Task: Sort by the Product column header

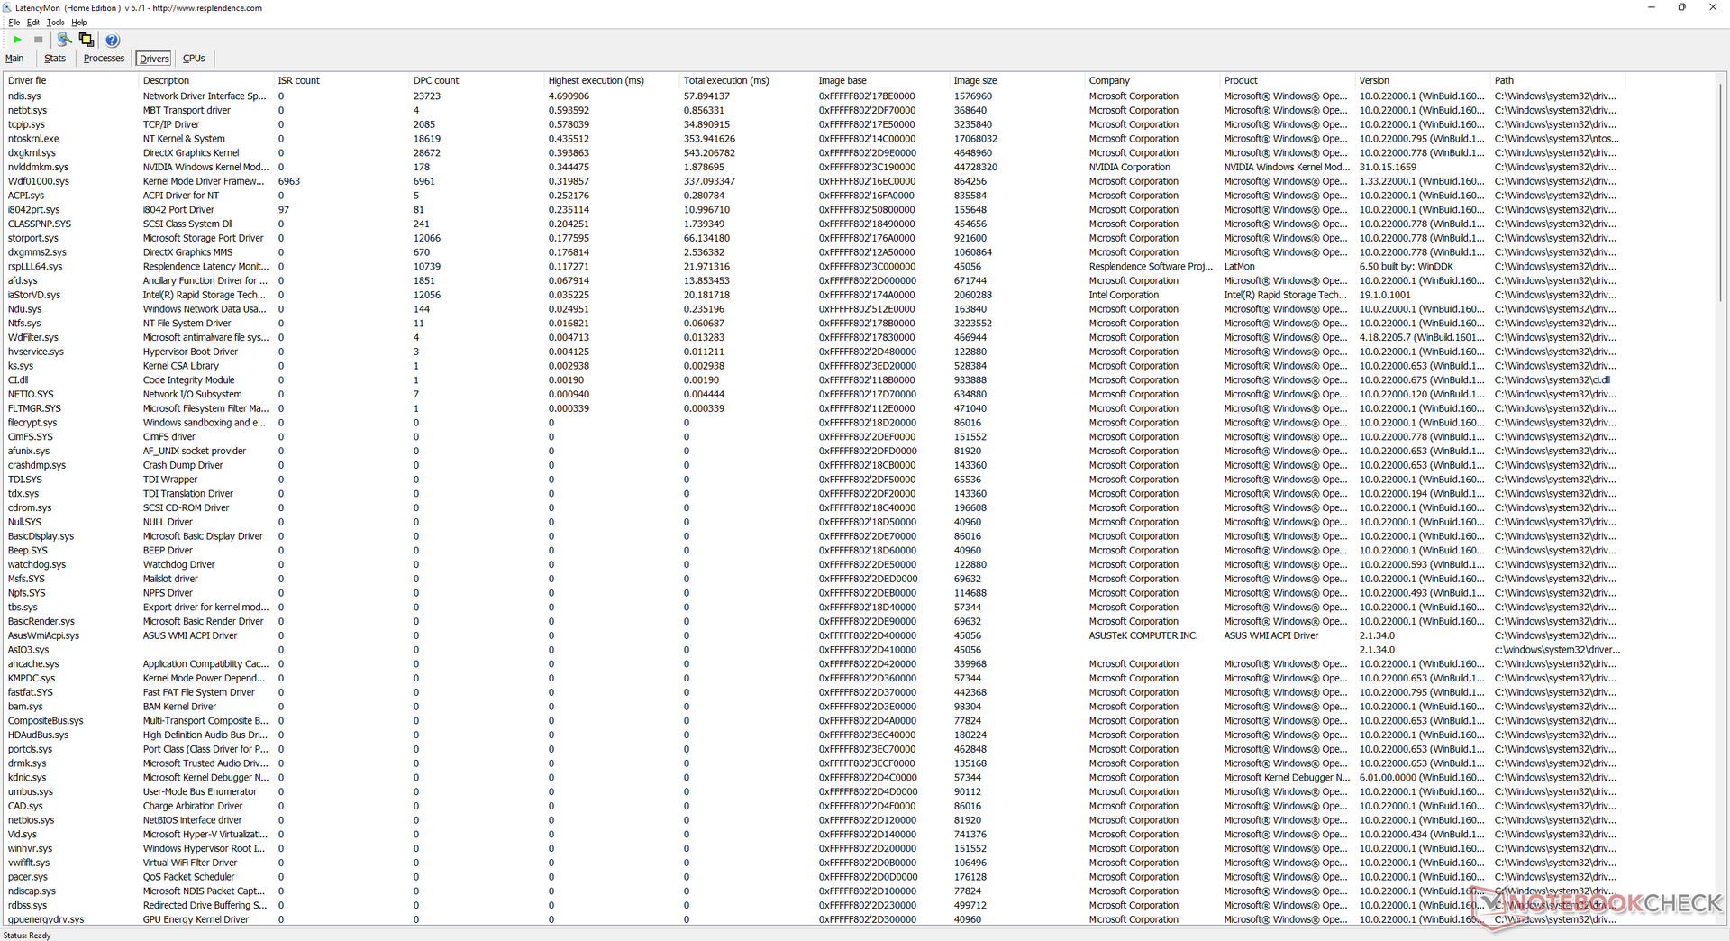Action: [x=1288, y=80]
